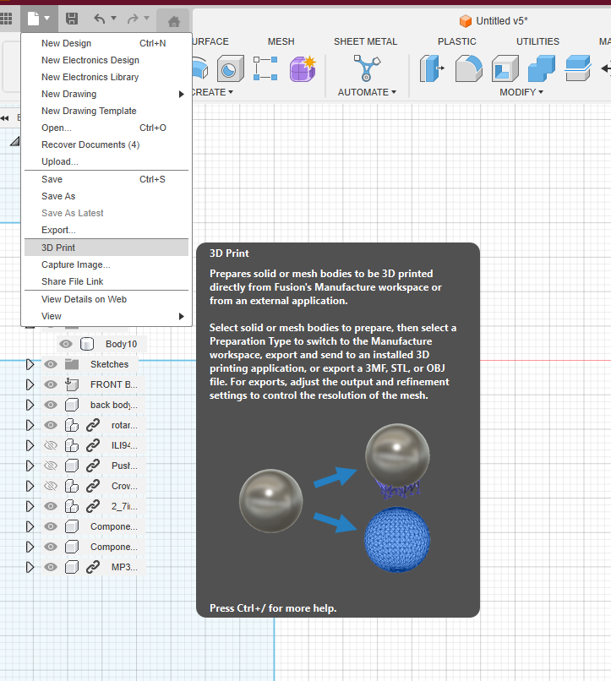The width and height of the screenshot is (611, 681).
Task: Click the link icon next to rotar
Action: click(x=93, y=425)
